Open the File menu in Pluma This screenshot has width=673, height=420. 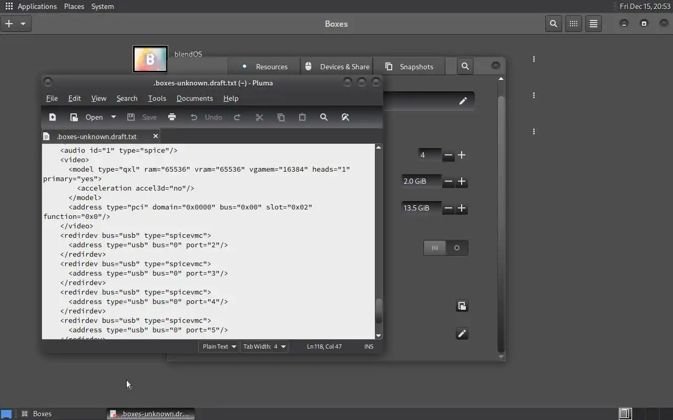(x=52, y=98)
